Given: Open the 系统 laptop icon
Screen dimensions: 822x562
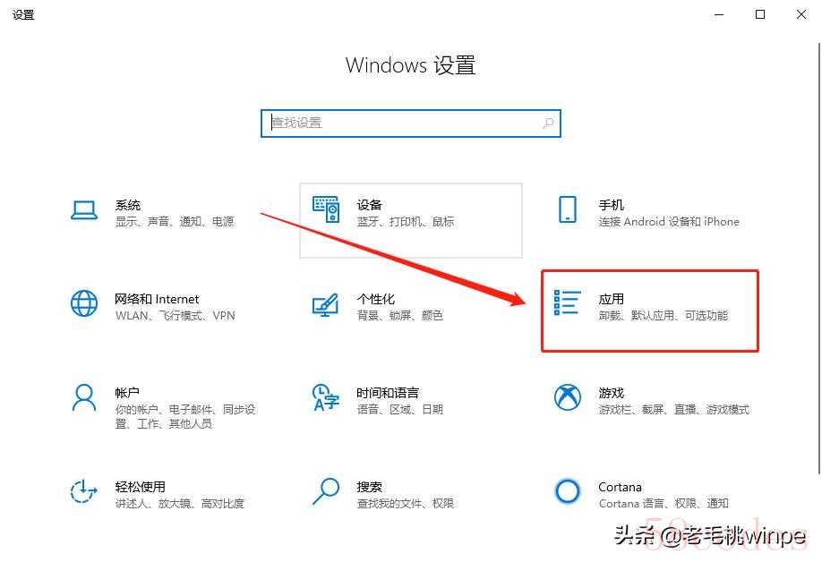Looking at the screenshot, I should pyautogui.click(x=84, y=210).
